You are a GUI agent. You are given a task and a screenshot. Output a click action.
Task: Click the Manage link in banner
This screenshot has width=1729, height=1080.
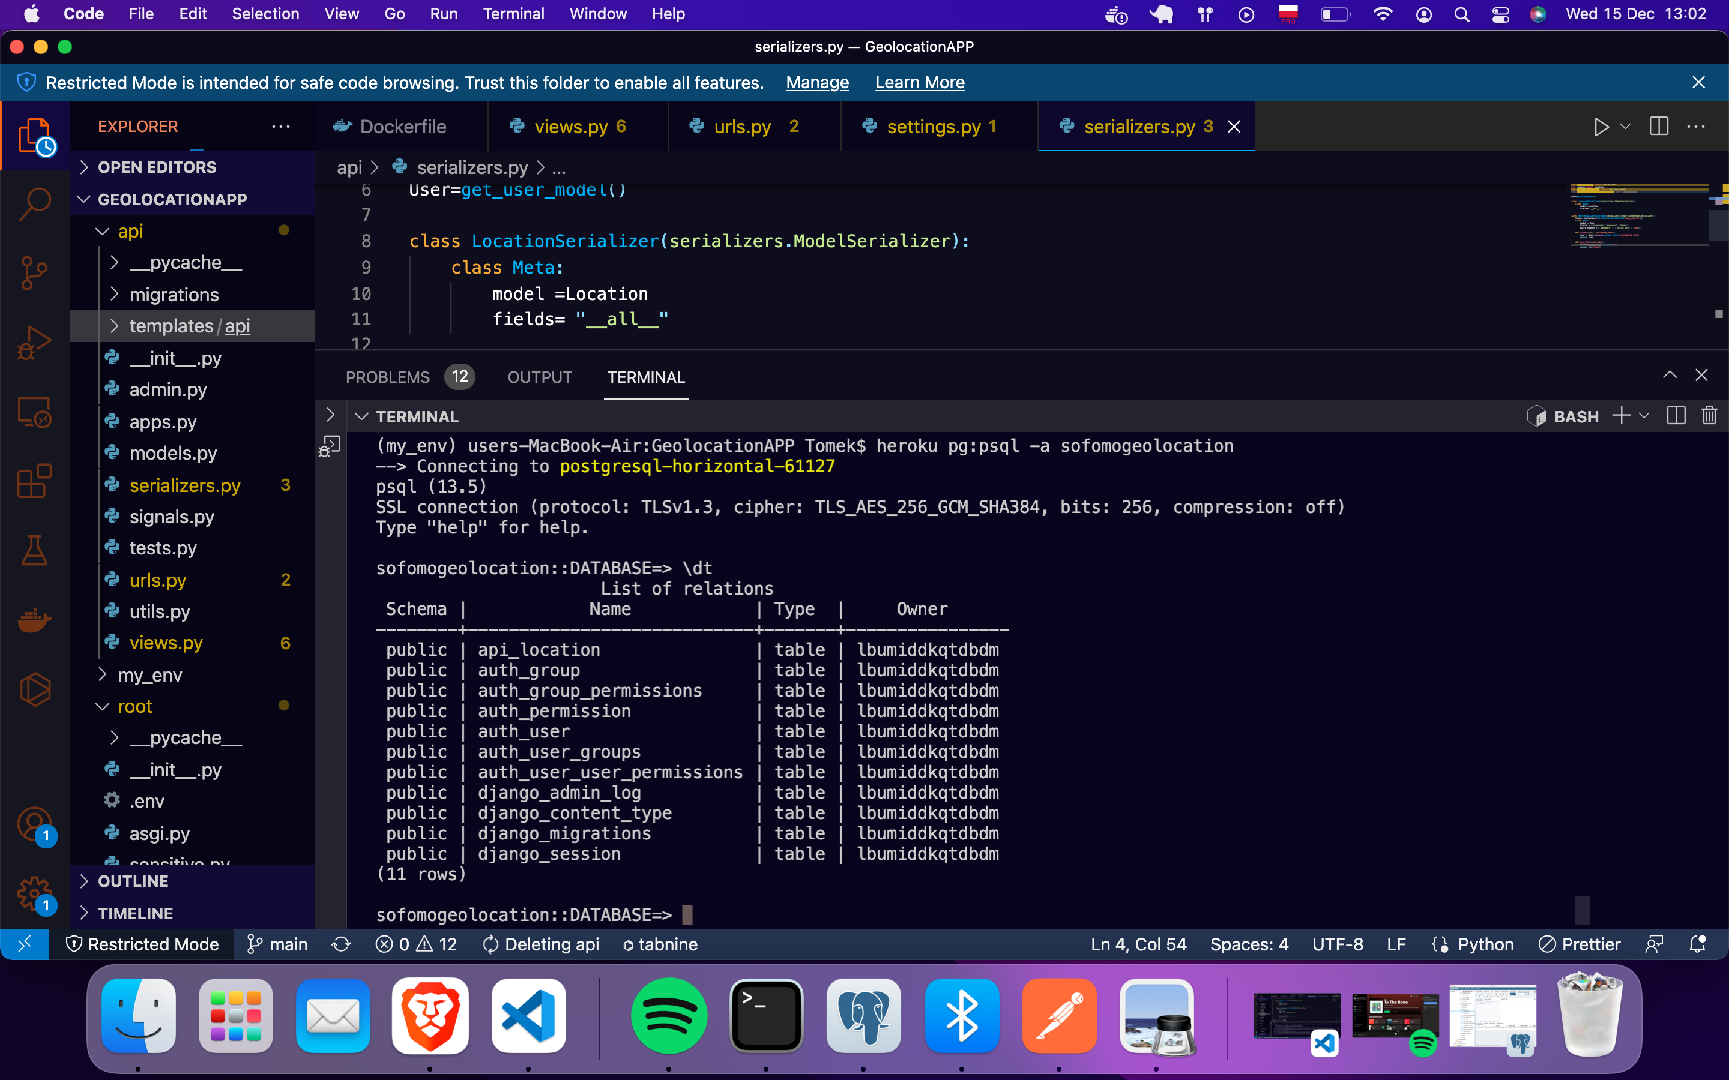coord(817,83)
